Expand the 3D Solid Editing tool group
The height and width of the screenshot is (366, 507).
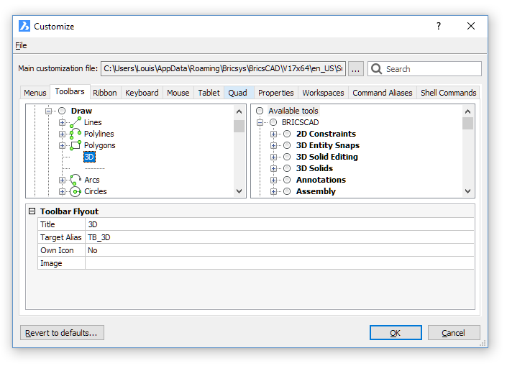[x=273, y=157]
